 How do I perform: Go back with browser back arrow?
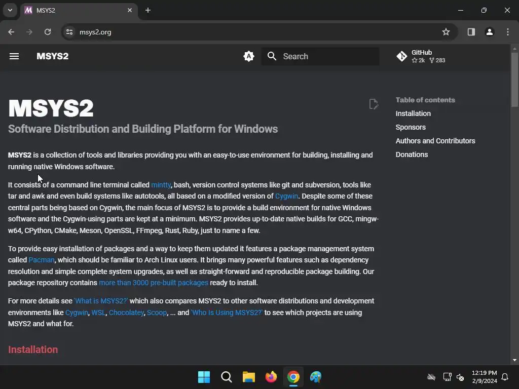tap(11, 32)
